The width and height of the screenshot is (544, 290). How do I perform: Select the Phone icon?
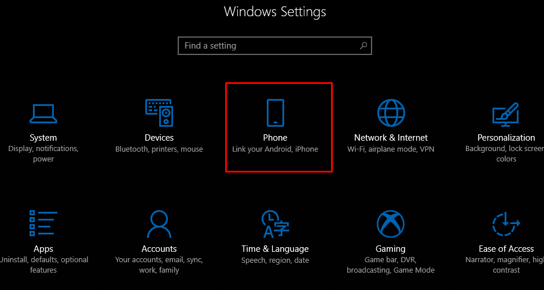[275, 113]
